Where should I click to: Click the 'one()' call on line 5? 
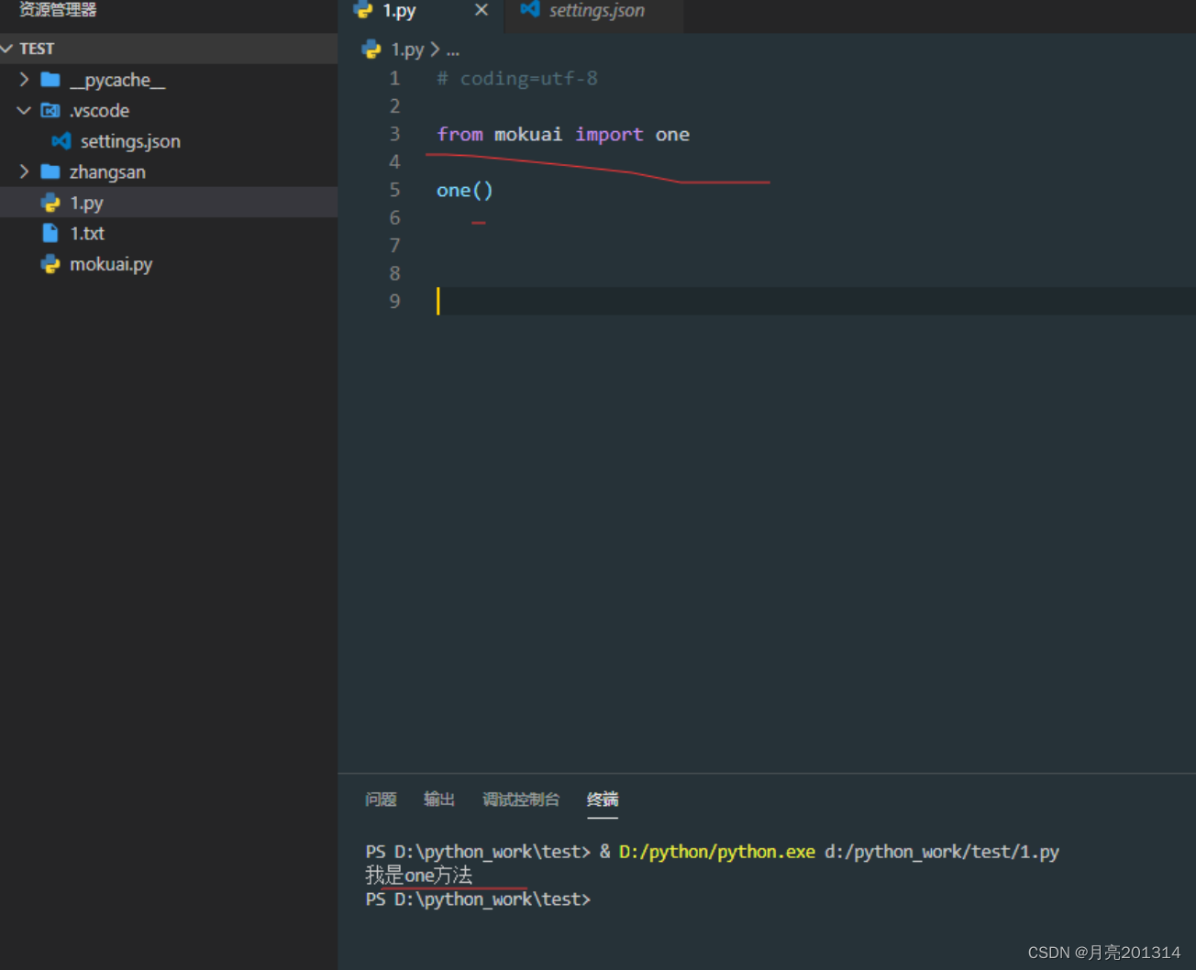click(465, 191)
